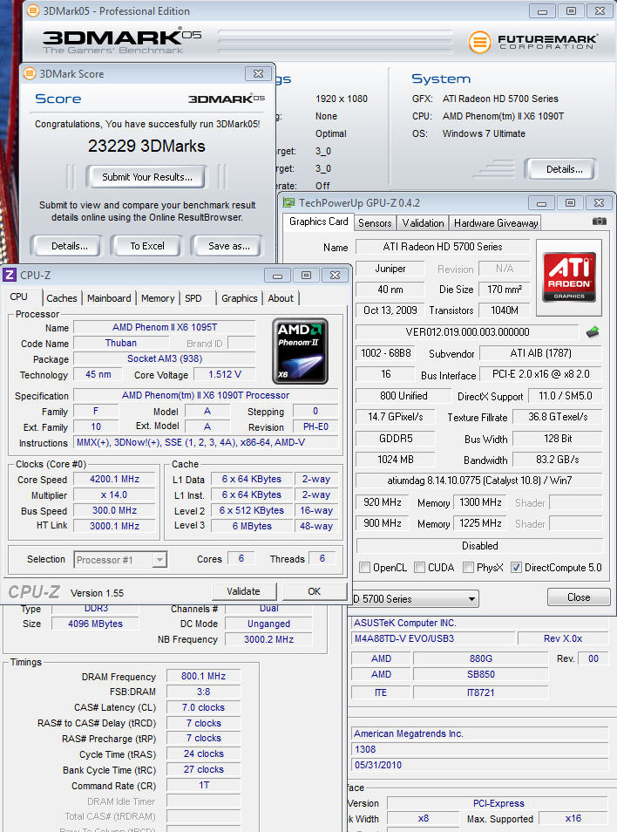Viewport: 617px width, 832px height.
Task: Click the GPU-Z BIOS save chip icon
Action: pos(592,332)
